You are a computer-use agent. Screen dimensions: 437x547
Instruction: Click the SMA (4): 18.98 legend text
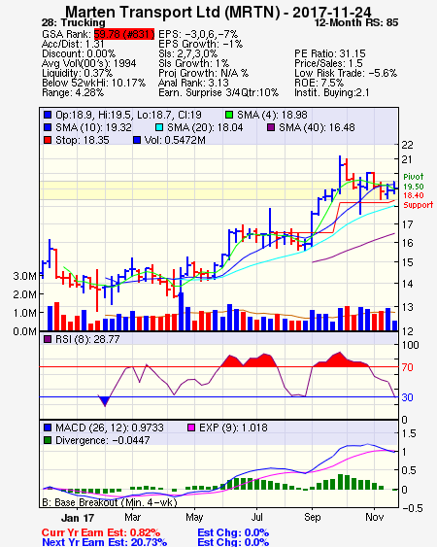pos(272,115)
